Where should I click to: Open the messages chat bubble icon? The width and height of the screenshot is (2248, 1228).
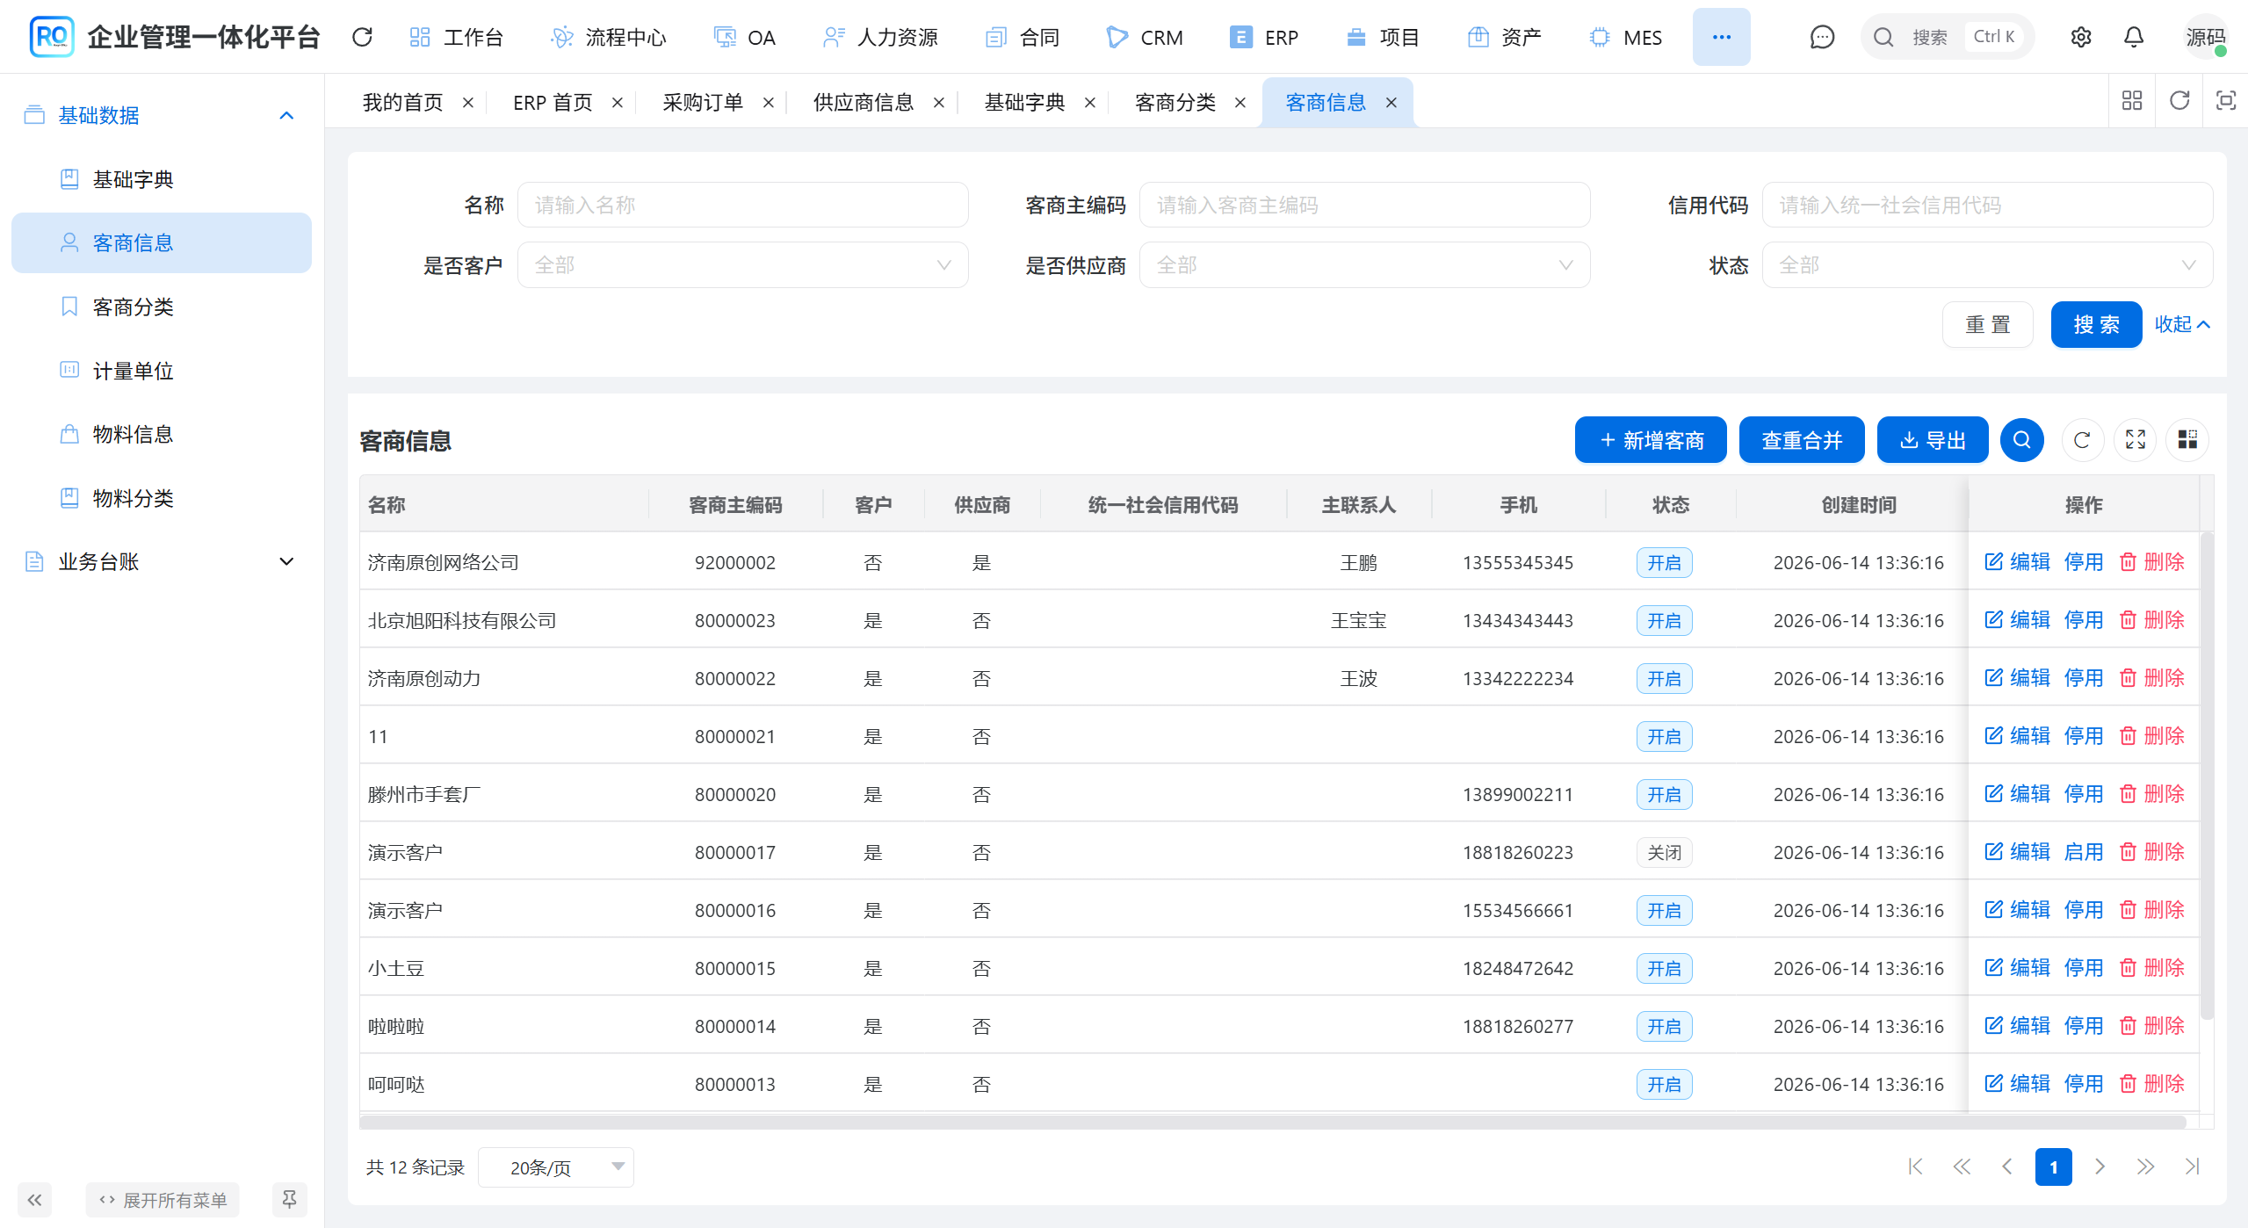[1822, 37]
